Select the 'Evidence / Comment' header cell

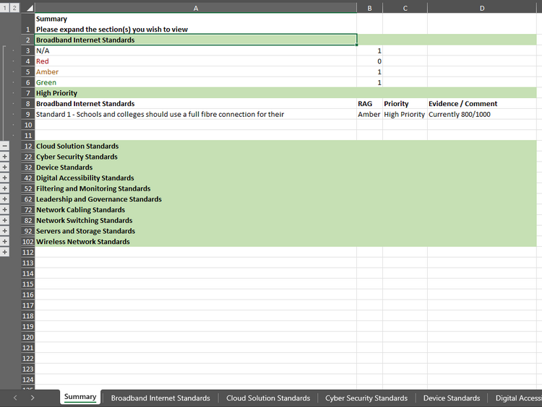482,104
